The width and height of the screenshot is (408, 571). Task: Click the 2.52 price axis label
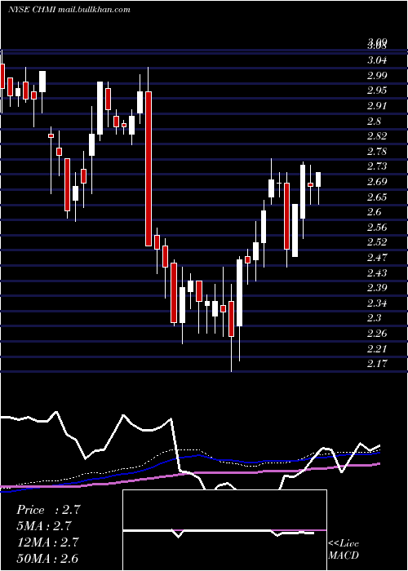click(x=377, y=242)
